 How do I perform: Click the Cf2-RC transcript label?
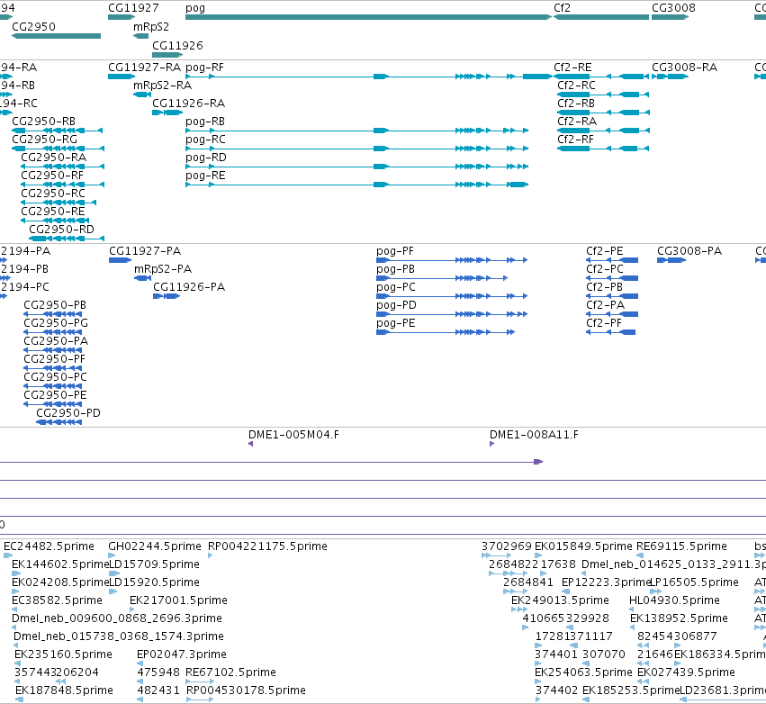576,86
